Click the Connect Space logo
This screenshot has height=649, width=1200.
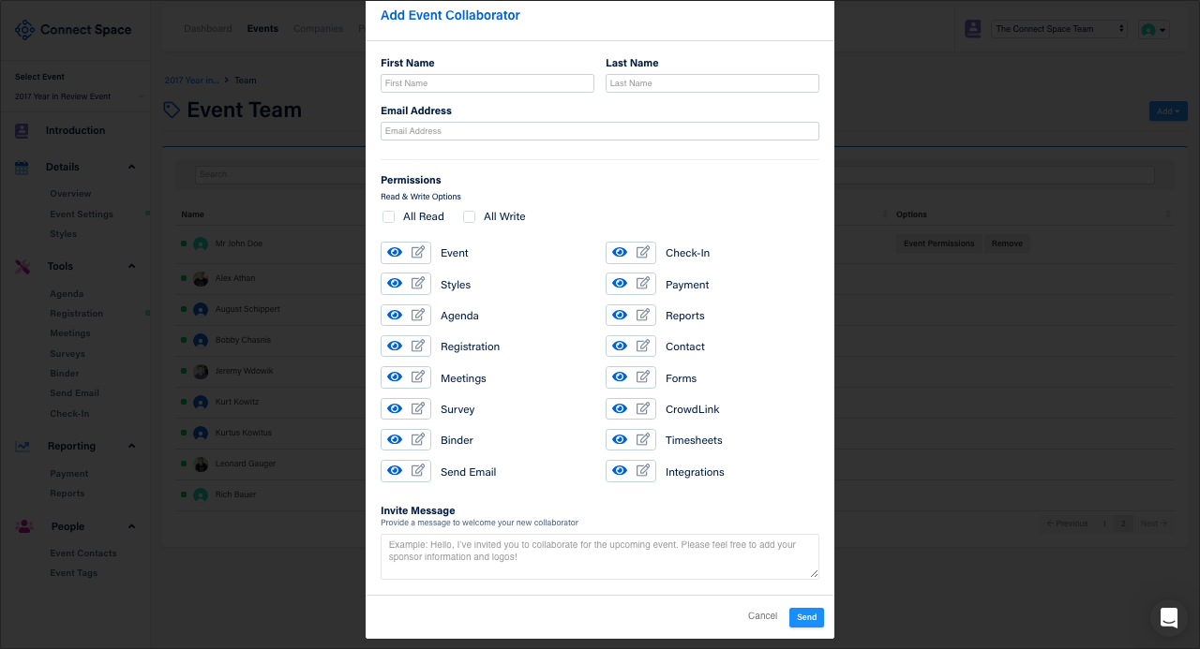[x=73, y=30]
